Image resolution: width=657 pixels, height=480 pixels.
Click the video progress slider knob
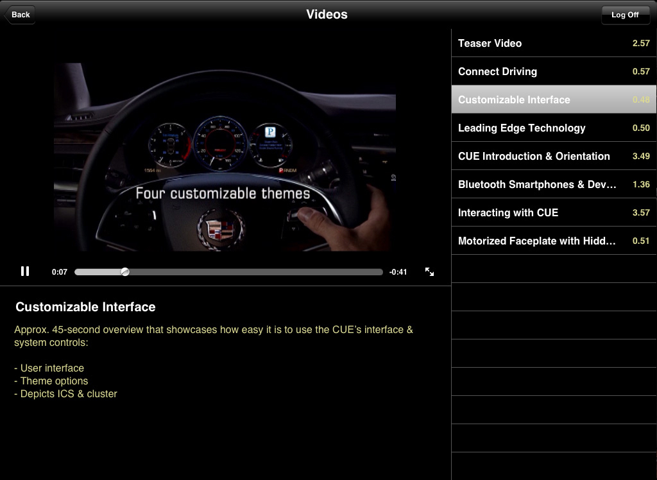[x=125, y=272]
